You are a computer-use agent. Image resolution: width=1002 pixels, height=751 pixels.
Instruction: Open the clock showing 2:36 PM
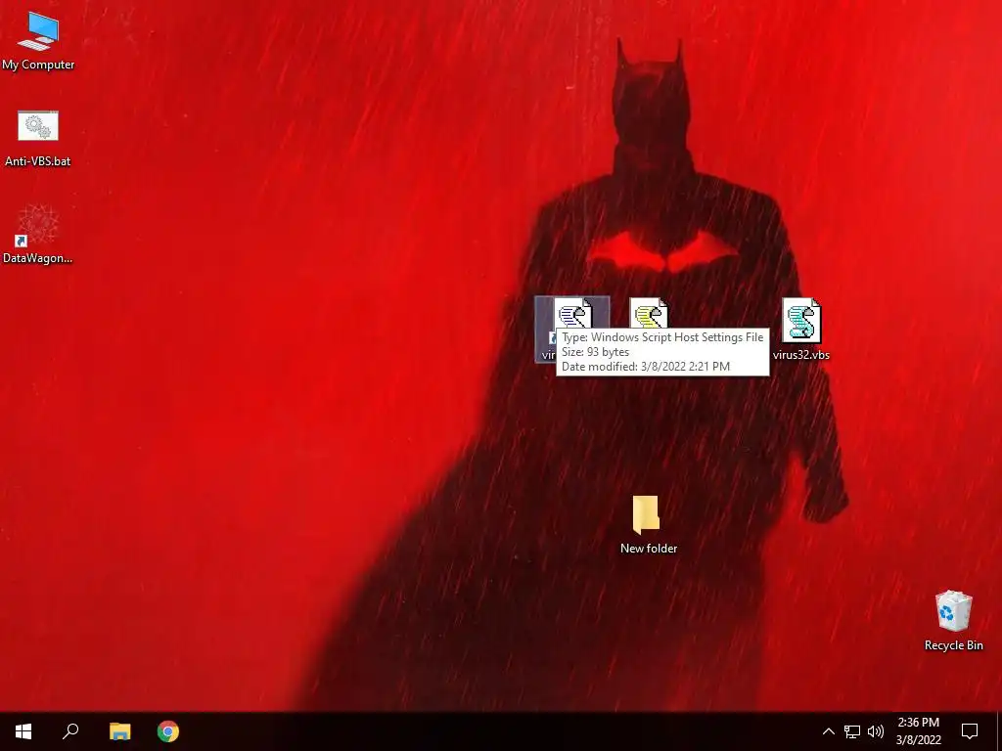coord(918,731)
